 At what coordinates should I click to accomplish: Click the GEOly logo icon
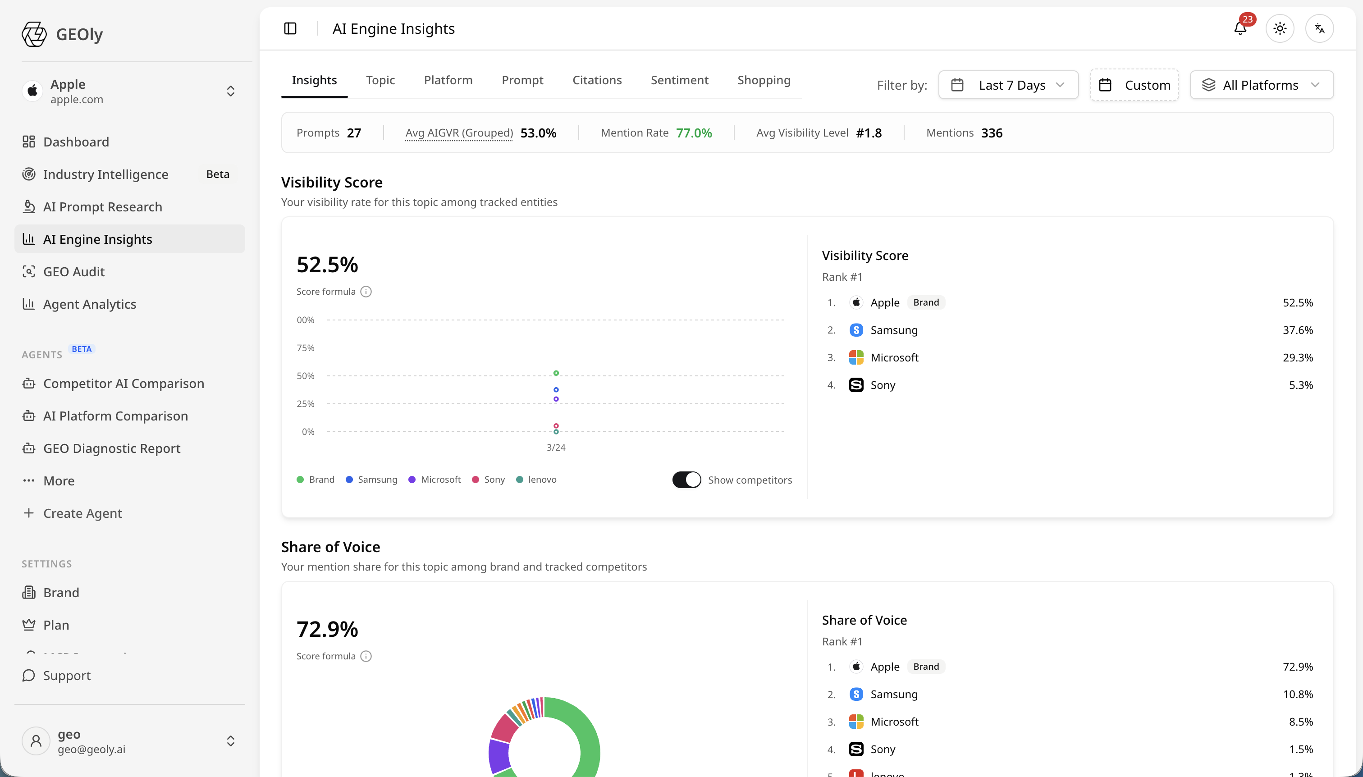[x=34, y=34]
